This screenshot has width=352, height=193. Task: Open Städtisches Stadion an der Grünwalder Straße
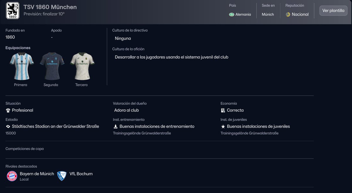point(55,126)
